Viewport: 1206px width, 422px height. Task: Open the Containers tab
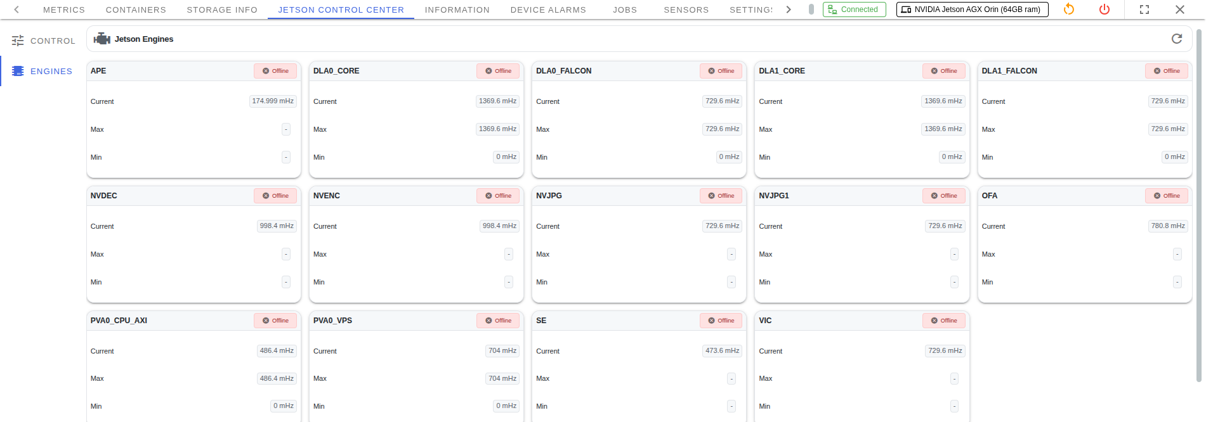click(136, 10)
